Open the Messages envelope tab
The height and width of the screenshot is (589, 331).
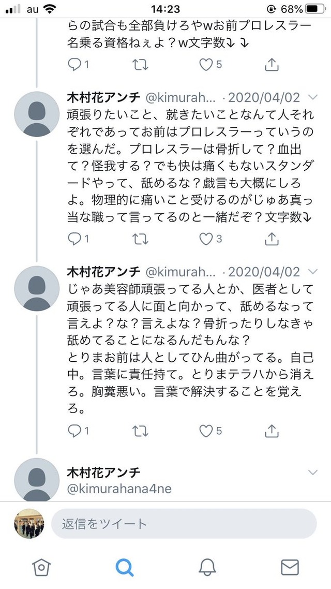point(290,567)
